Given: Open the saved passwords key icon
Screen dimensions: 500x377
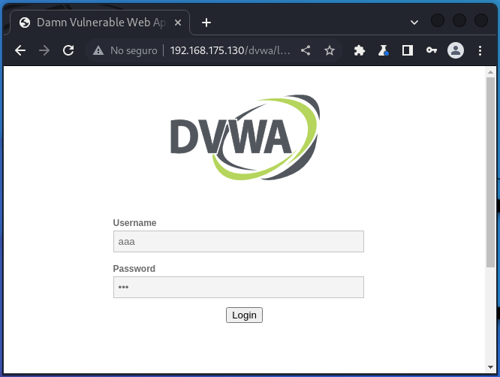Looking at the screenshot, I should tap(432, 50).
